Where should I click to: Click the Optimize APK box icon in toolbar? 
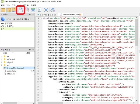pos(14,10)
